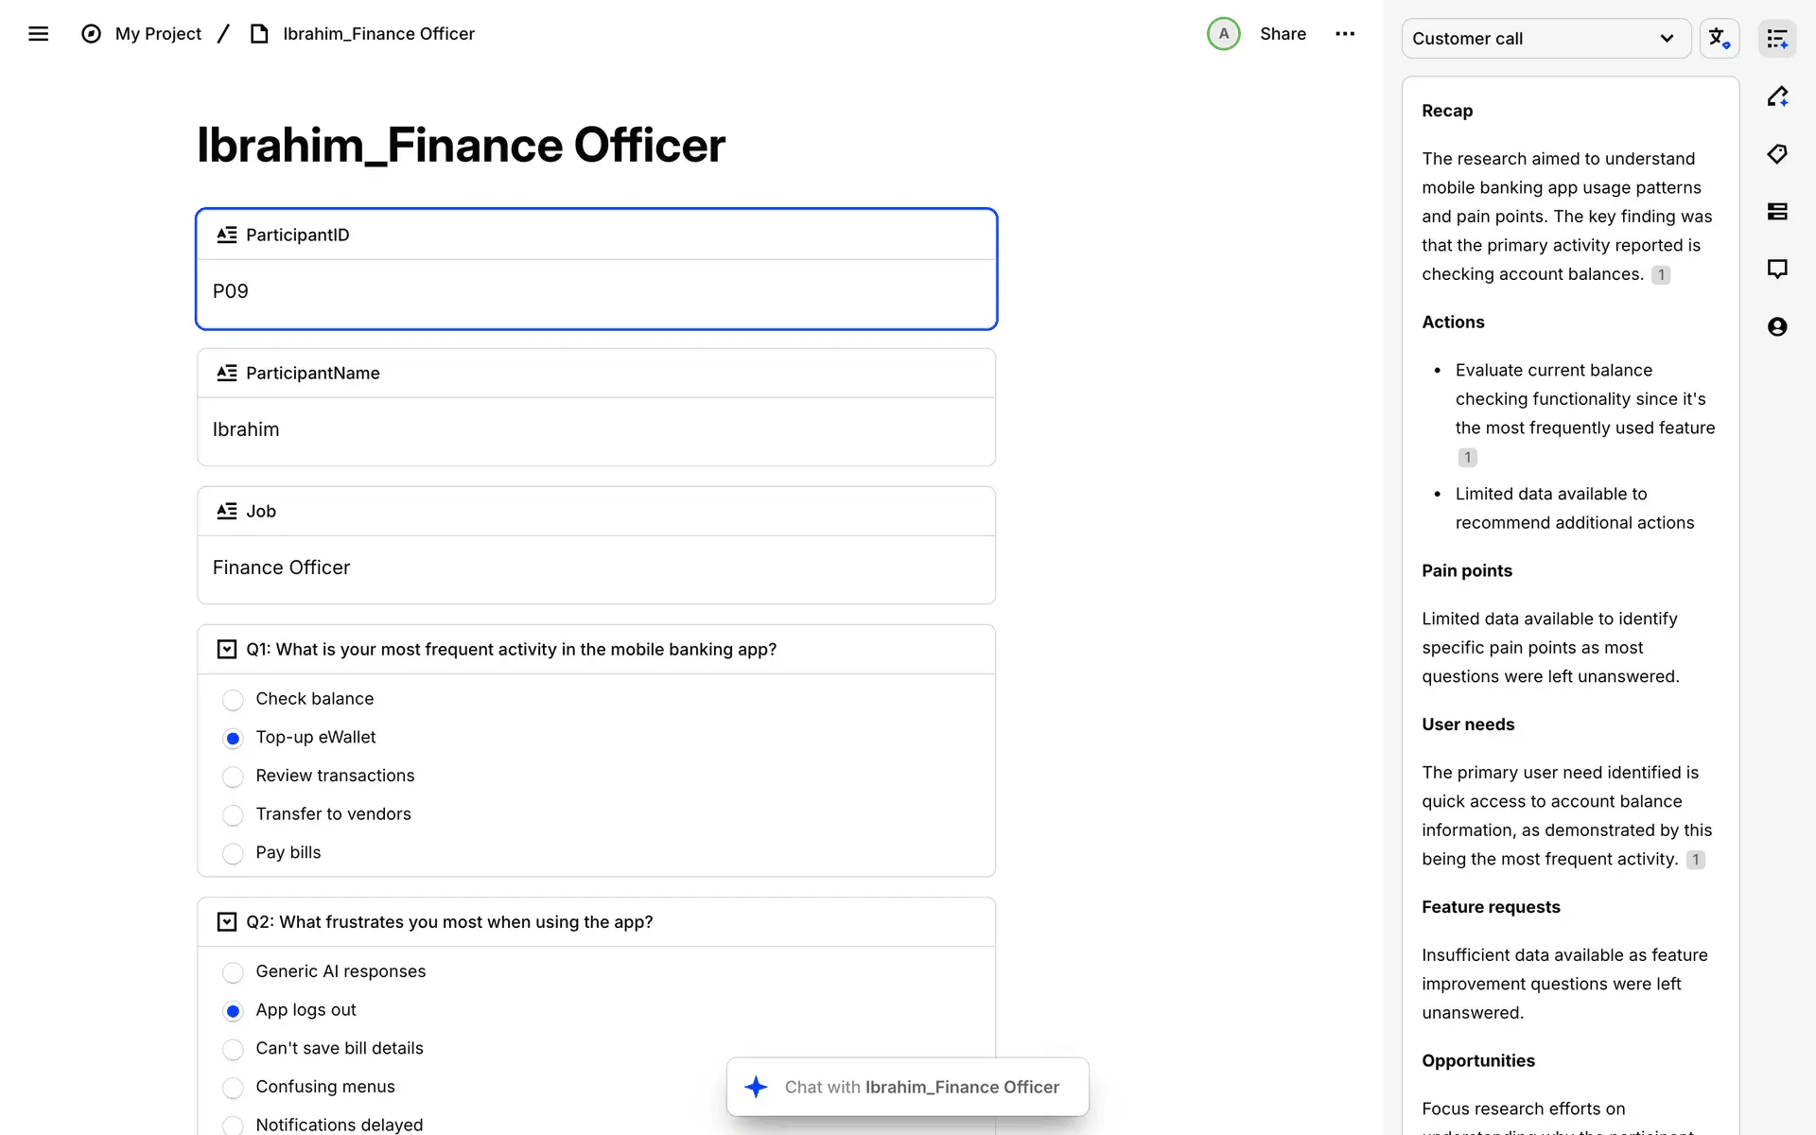Open the Customer call template dropdown
Image resolution: width=1816 pixels, height=1135 pixels.
click(x=1545, y=39)
